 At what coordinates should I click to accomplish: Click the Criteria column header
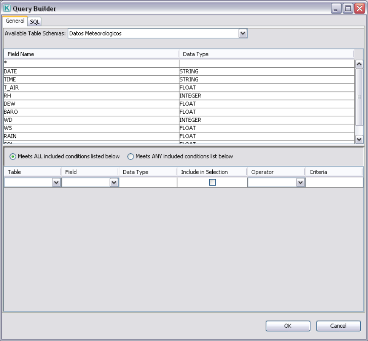point(334,172)
